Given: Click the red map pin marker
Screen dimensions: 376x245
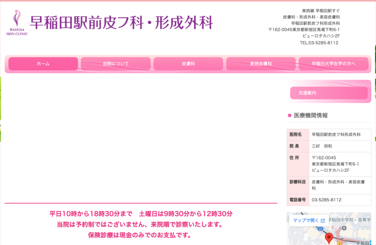Looking at the screenshot, I should point(329,238).
